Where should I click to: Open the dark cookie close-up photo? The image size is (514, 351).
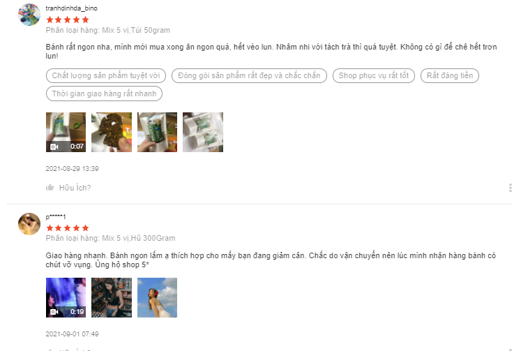(112, 132)
